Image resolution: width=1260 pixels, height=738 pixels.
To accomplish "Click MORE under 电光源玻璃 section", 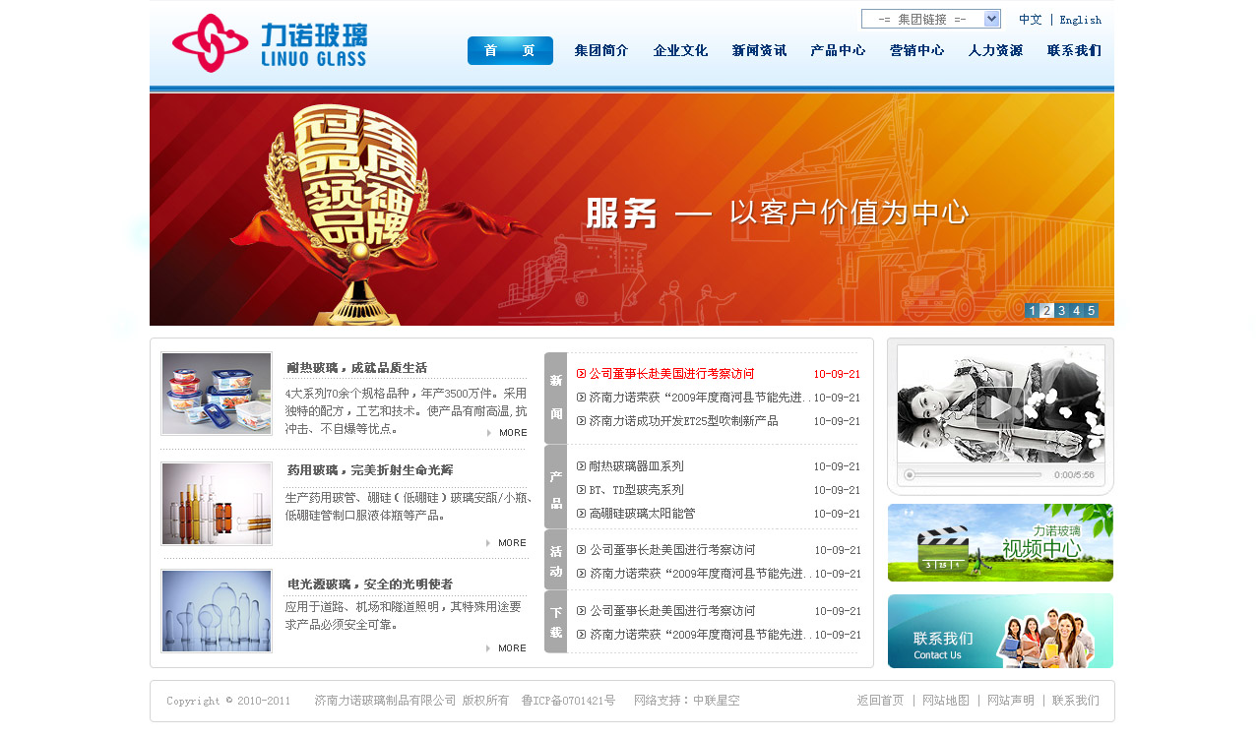I will (508, 648).
